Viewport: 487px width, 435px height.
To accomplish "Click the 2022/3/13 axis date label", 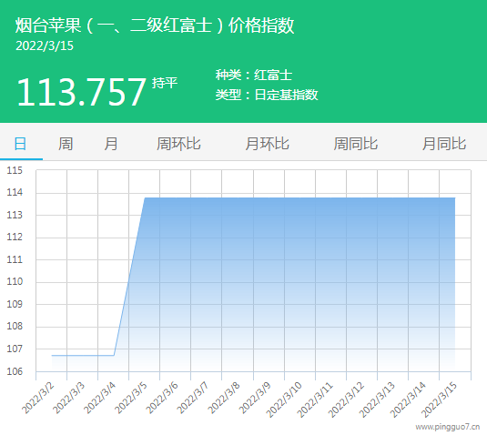I will [377, 400].
